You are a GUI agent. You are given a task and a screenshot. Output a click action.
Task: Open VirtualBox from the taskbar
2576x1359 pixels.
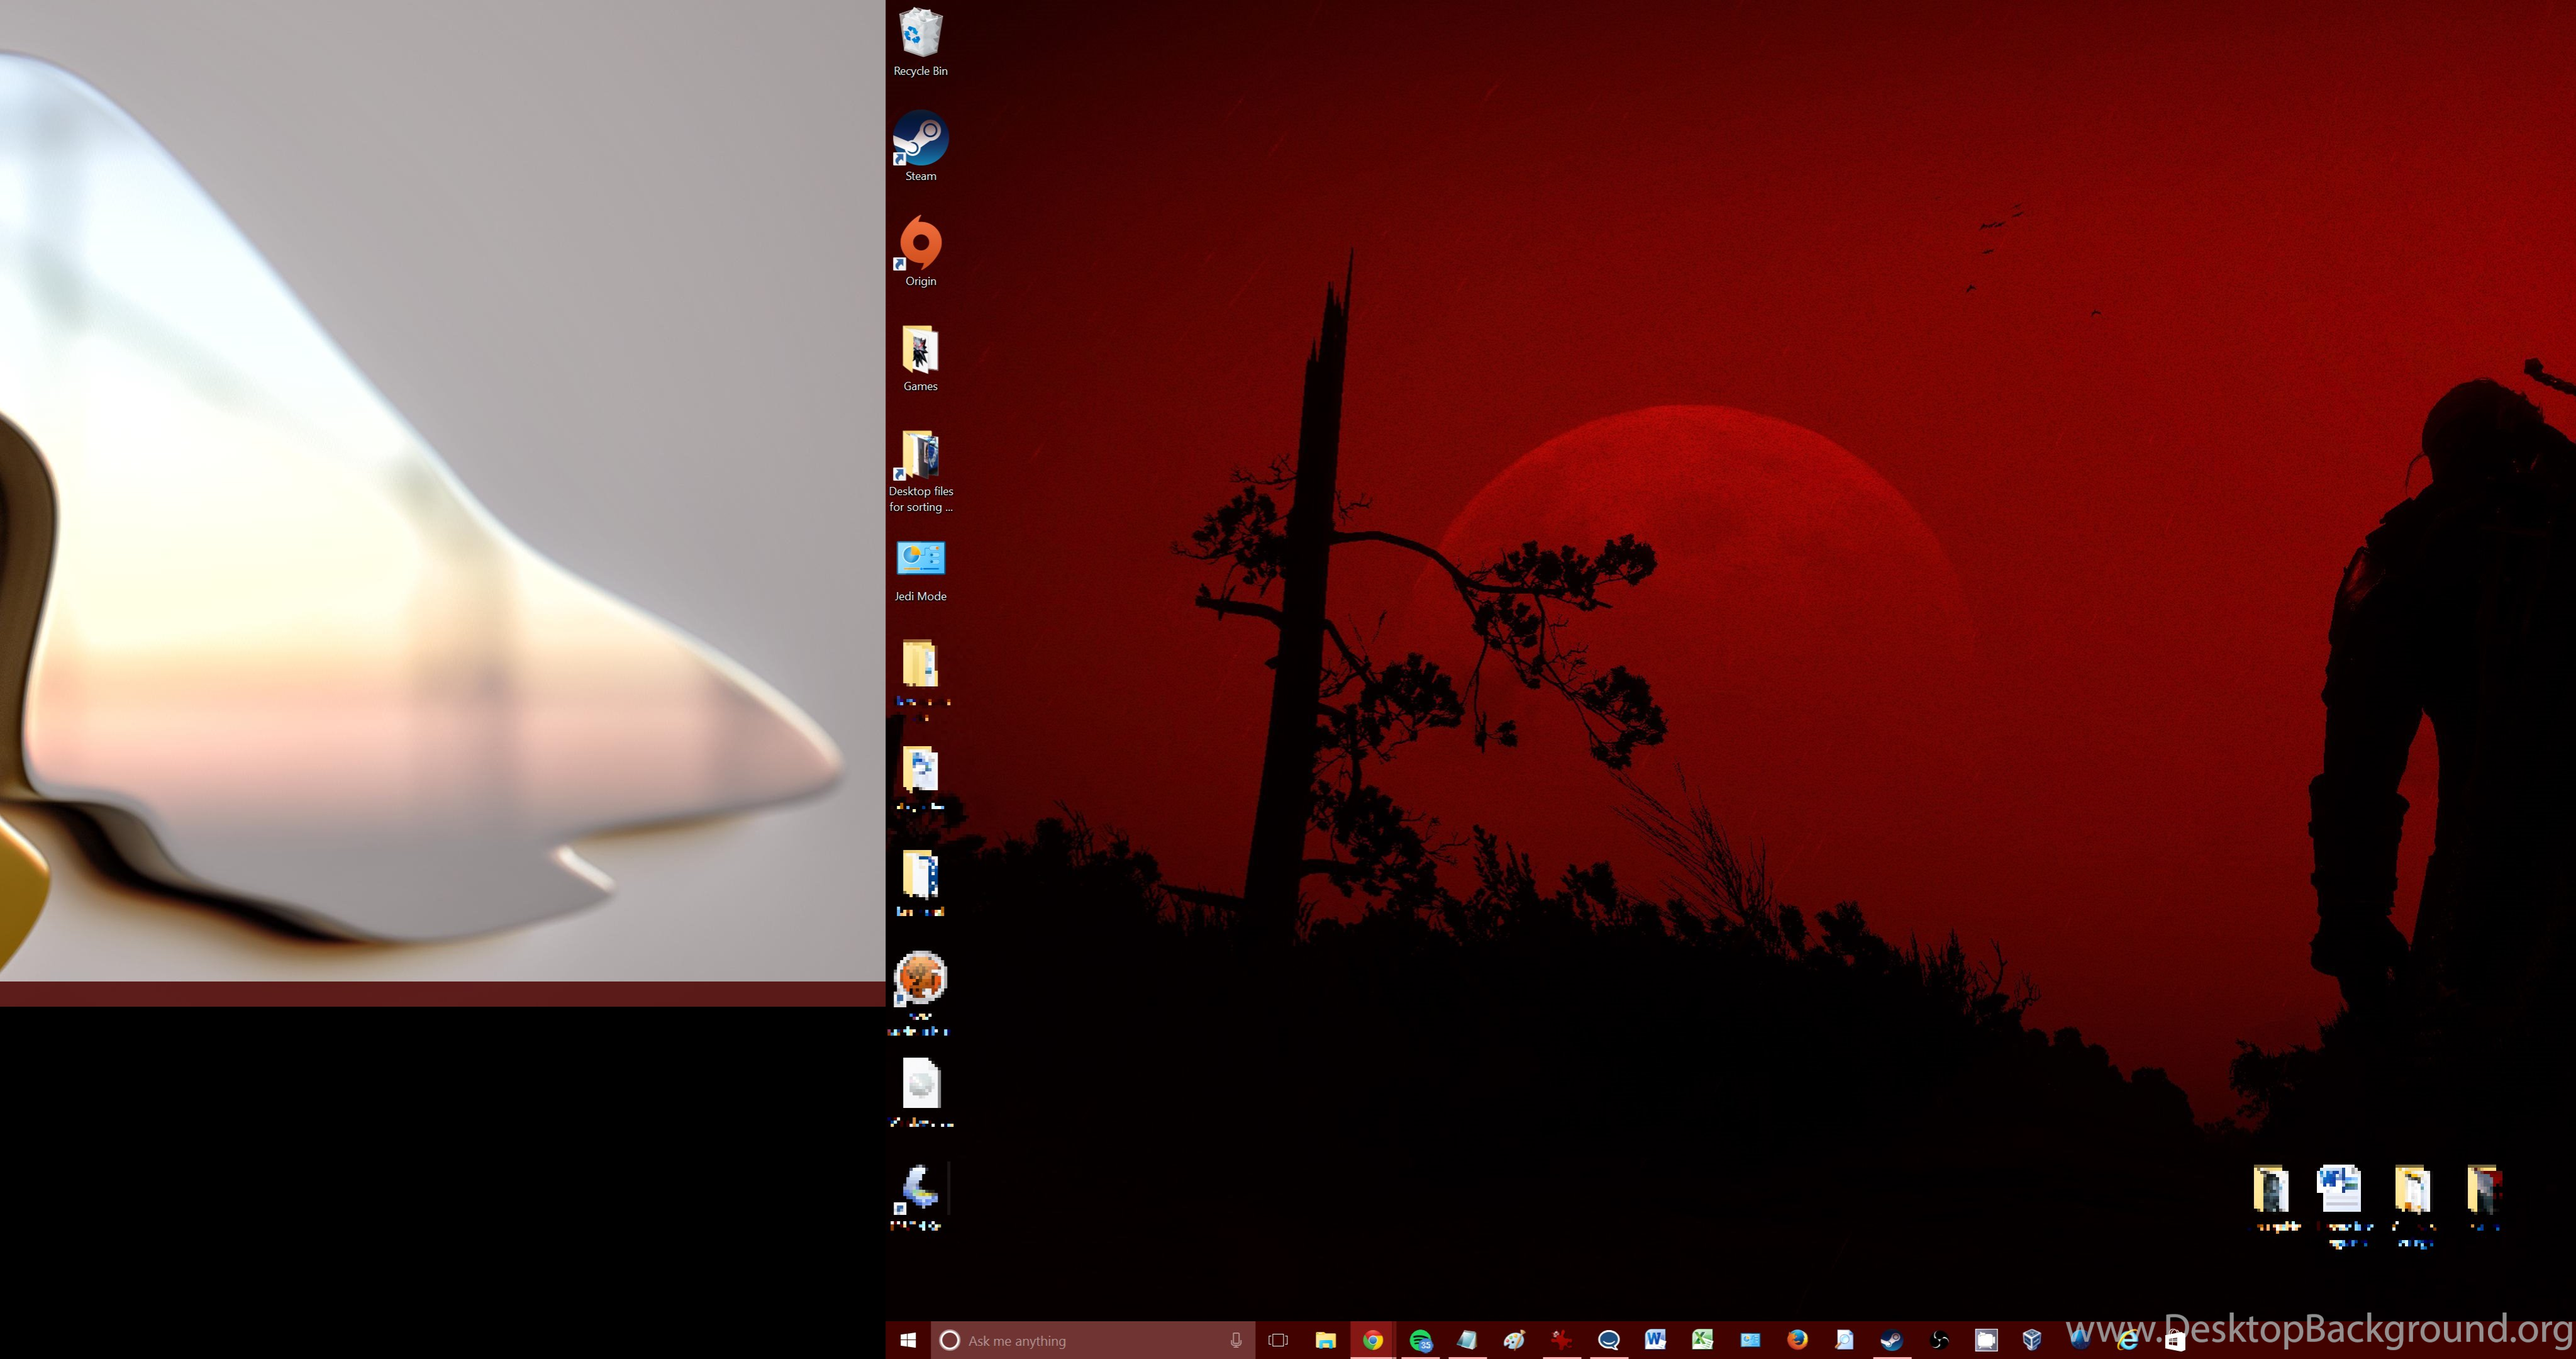[2032, 1340]
